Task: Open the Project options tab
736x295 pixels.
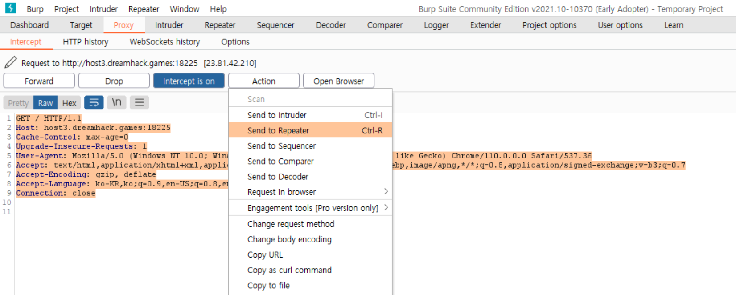Action: tap(549, 25)
